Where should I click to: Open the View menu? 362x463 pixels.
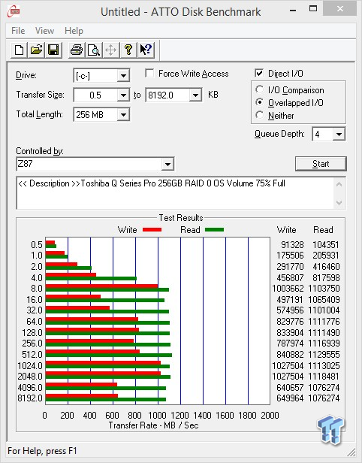[44, 31]
